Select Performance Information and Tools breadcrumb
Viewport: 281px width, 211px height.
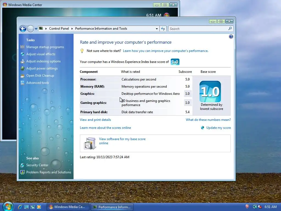tap(101, 29)
